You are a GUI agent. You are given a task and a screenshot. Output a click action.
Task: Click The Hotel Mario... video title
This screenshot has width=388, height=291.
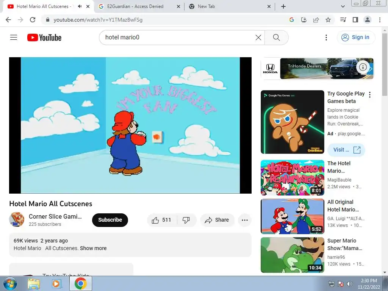pos(339,167)
